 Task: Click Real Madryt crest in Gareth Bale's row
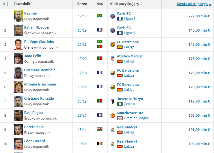pos(113,130)
